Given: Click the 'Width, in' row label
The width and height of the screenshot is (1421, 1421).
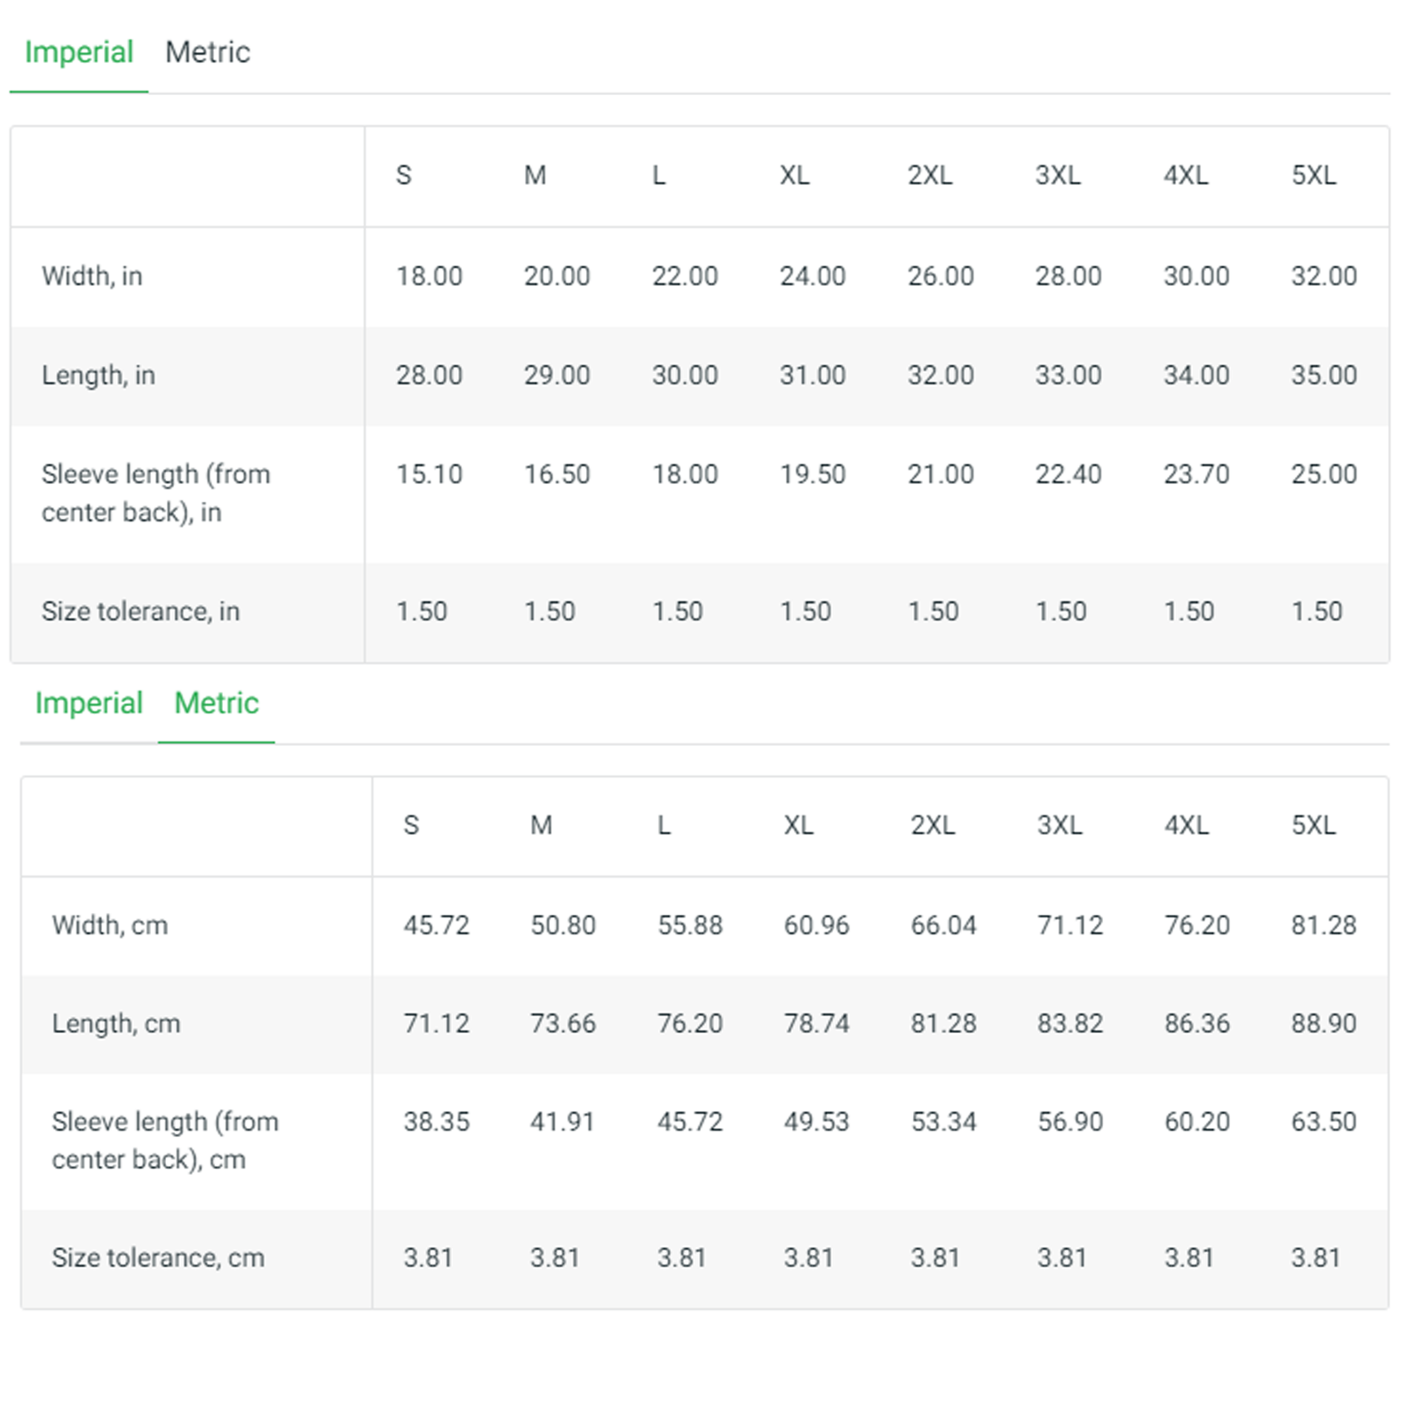Looking at the screenshot, I should point(92,276).
